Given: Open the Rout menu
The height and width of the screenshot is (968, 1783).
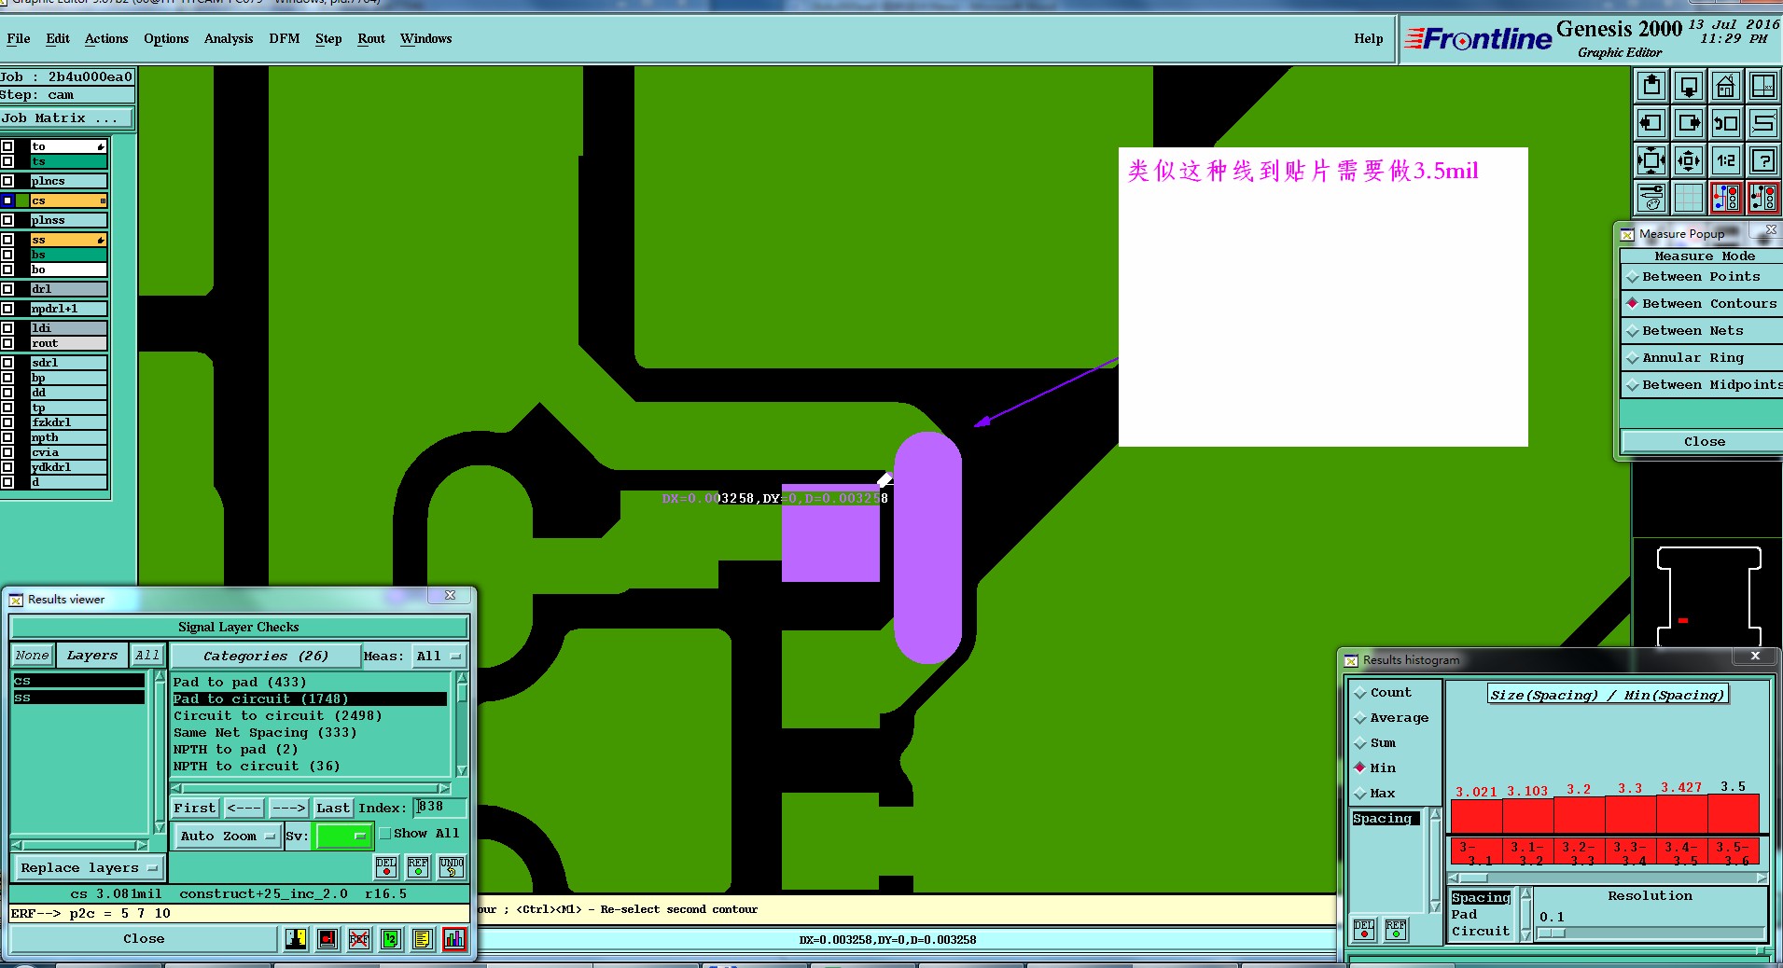Looking at the screenshot, I should click(371, 39).
